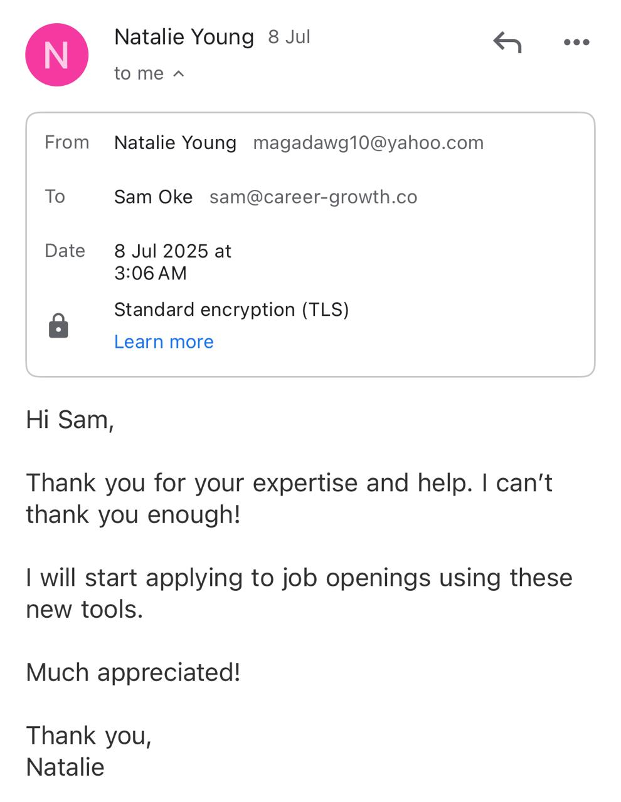Image resolution: width=621 pixels, height=802 pixels.
Task: Tap the Standard encryption (TLS) text
Action: point(231,310)
